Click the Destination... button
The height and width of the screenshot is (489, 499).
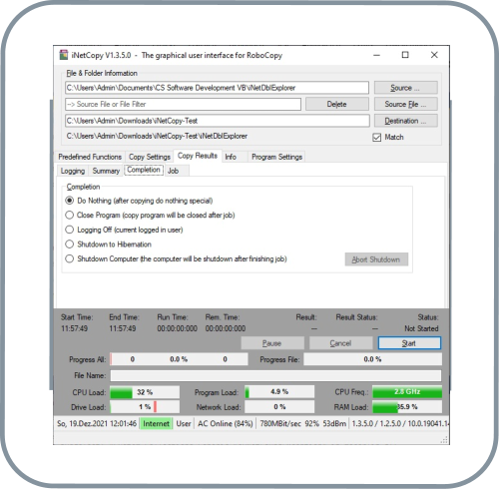click(x=405, y=121)
